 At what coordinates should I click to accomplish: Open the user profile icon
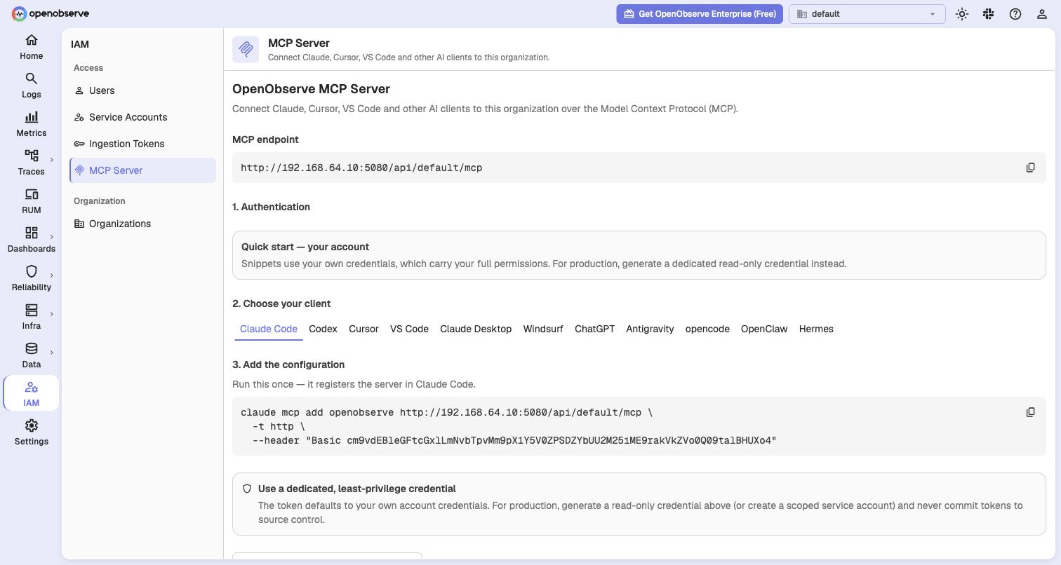point(1042,14)
